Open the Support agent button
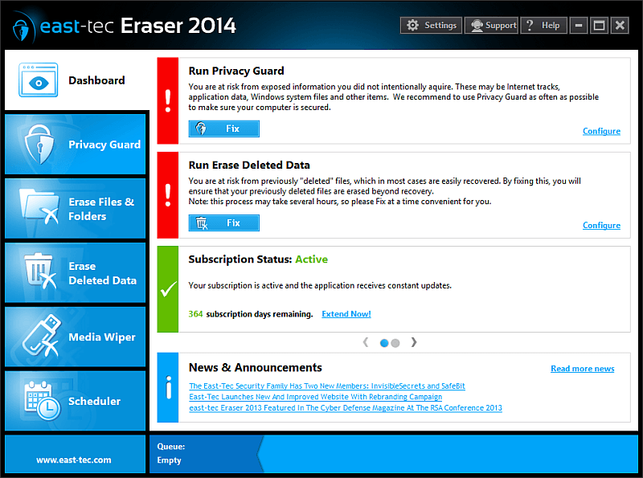This screenshot has width=643, height=478. [491, 26]
